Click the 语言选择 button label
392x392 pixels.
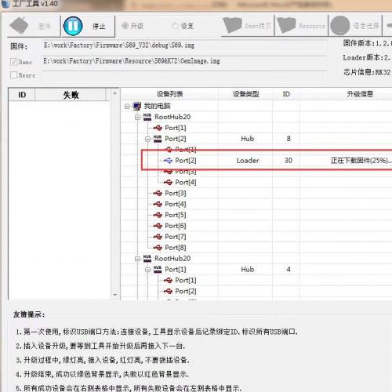pyautogui.click(x=366, y=26)
